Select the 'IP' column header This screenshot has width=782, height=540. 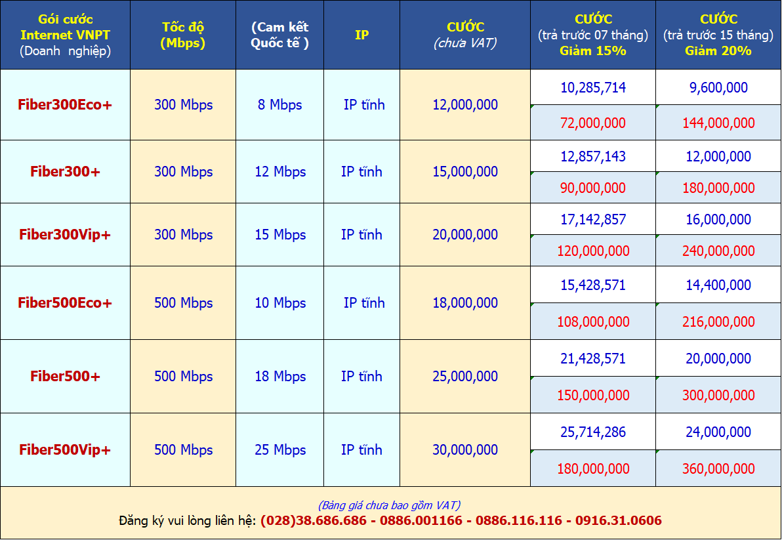pyautogui.click(x=361, y=35)
